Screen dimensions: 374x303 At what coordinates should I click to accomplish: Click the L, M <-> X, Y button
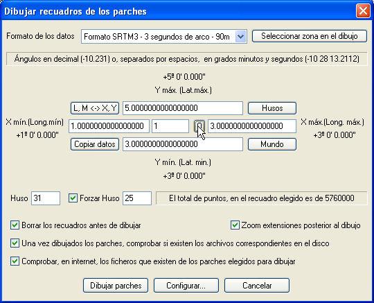coord(95,108)
